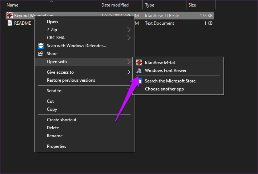
Task: Click the README text document icon
Action: click(x=10, y=23)
